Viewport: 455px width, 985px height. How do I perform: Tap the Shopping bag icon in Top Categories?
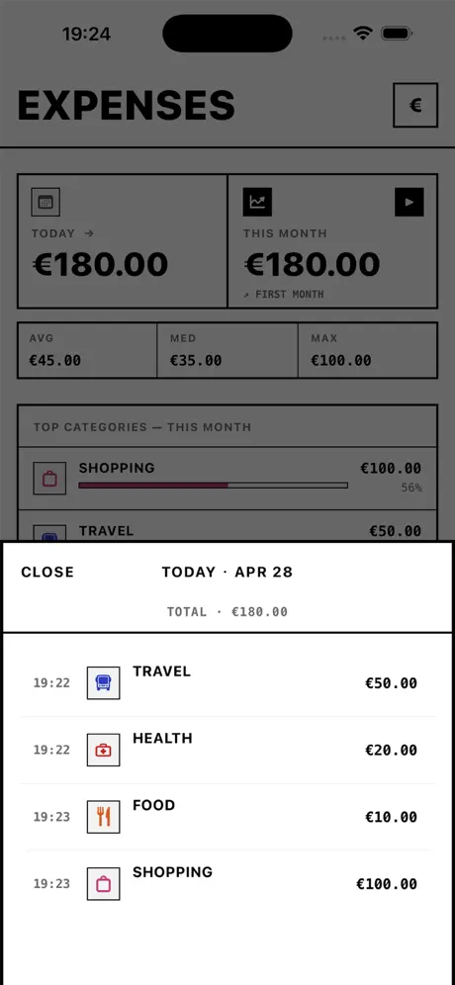tap(49, 479)
